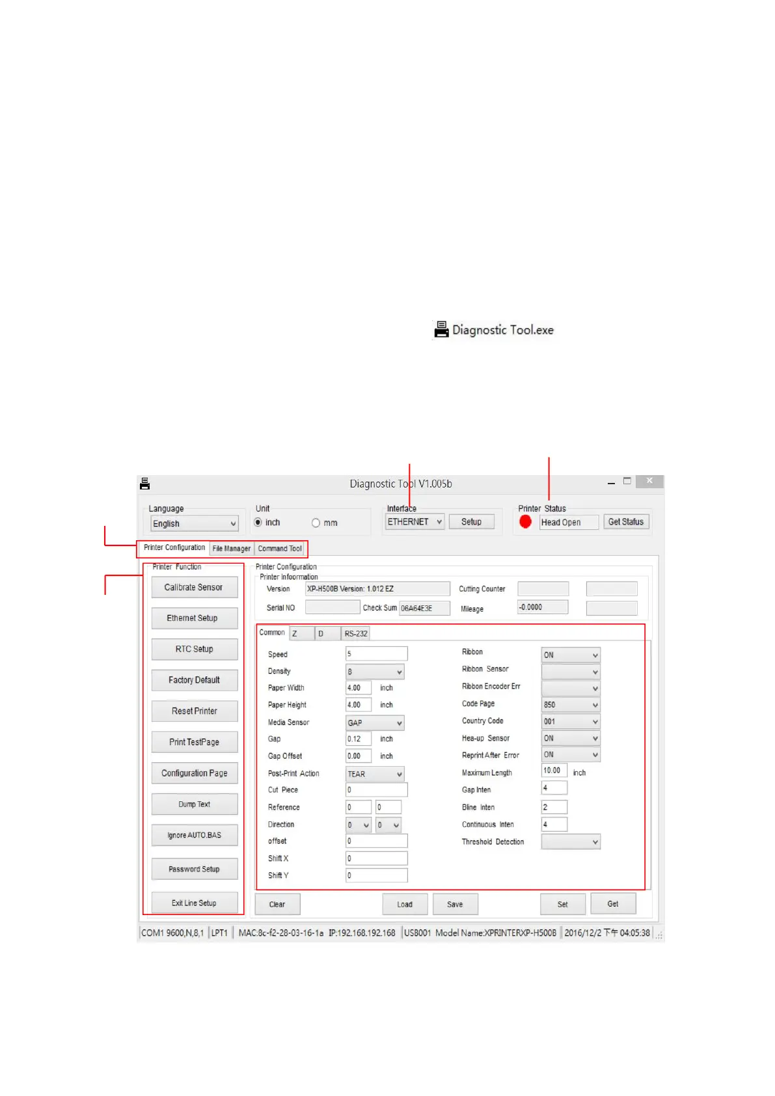775x1096 pixels.
Task: Click the Speed input field
Action: point(376,653)
